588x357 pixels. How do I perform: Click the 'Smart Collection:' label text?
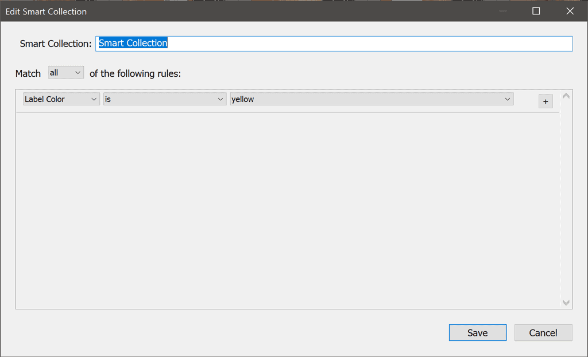56,44
